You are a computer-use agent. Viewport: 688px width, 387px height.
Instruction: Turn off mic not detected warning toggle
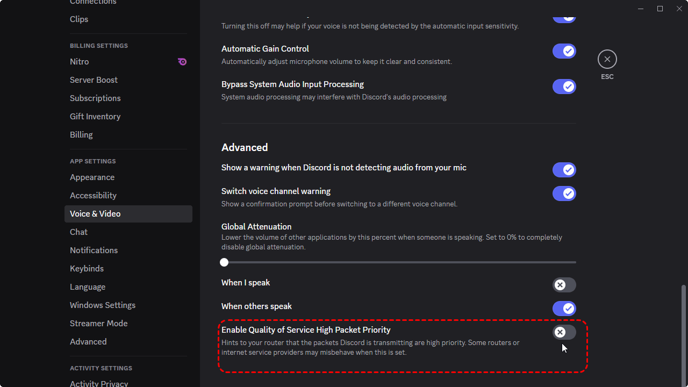point(564,170)
